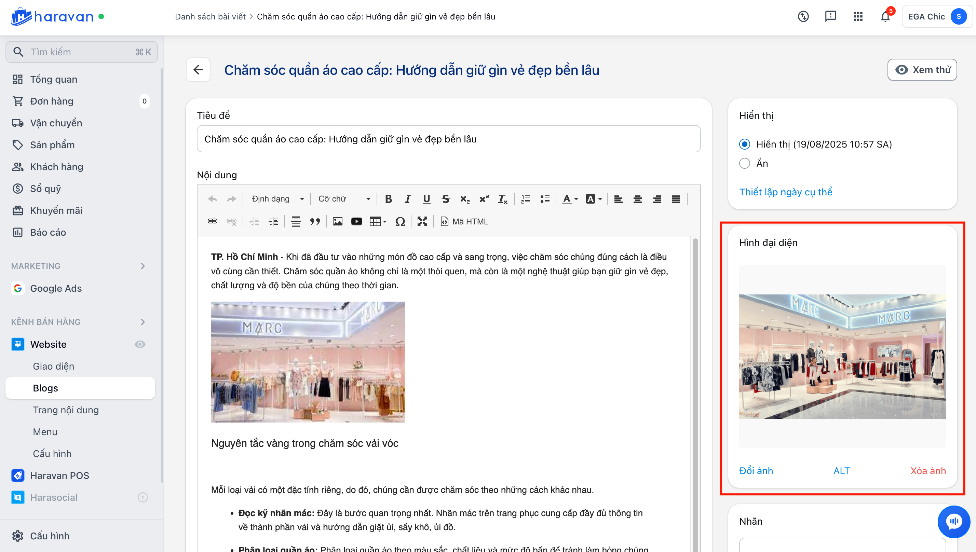Screen dimensions: 976x552
Task: Insert a video with YouTube icon
Action: [x=356, y=221]
